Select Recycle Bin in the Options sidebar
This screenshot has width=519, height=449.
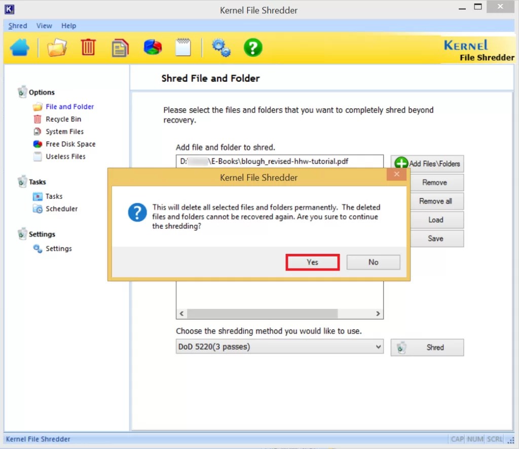[63, 119]
